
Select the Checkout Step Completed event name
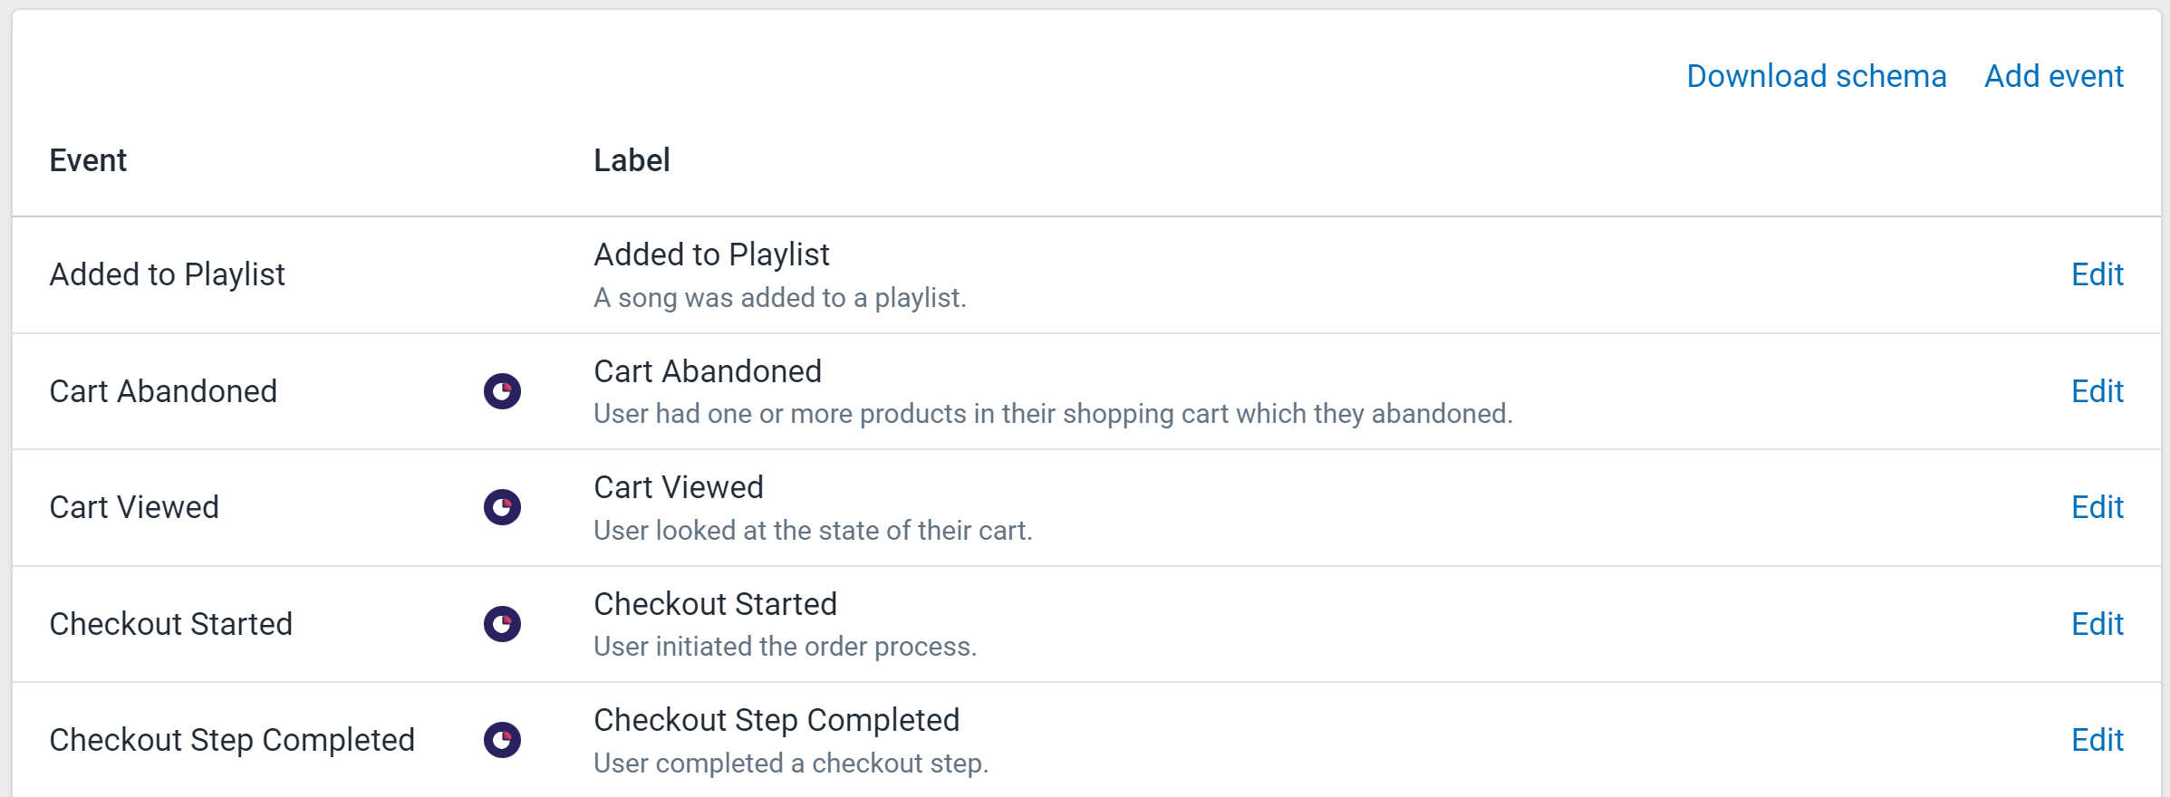click(232, 740)
